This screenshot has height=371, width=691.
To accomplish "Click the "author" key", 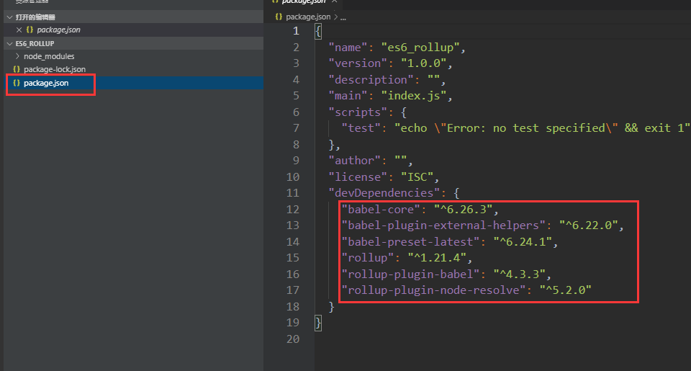I will [354, 160].
